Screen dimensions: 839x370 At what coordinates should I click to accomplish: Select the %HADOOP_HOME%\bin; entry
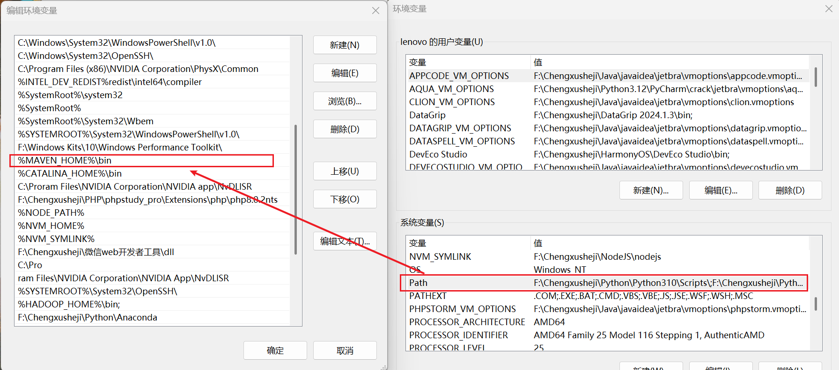[x=152, y=304]
